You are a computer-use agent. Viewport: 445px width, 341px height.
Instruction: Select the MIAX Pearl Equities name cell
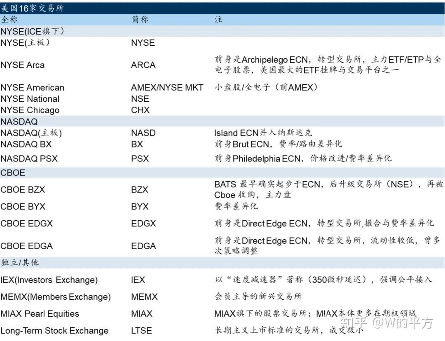point(40,314)
